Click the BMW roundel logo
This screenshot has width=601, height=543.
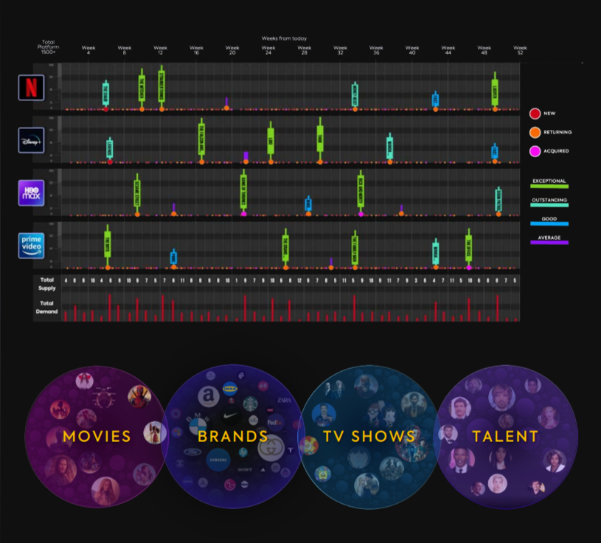point(198,426)
